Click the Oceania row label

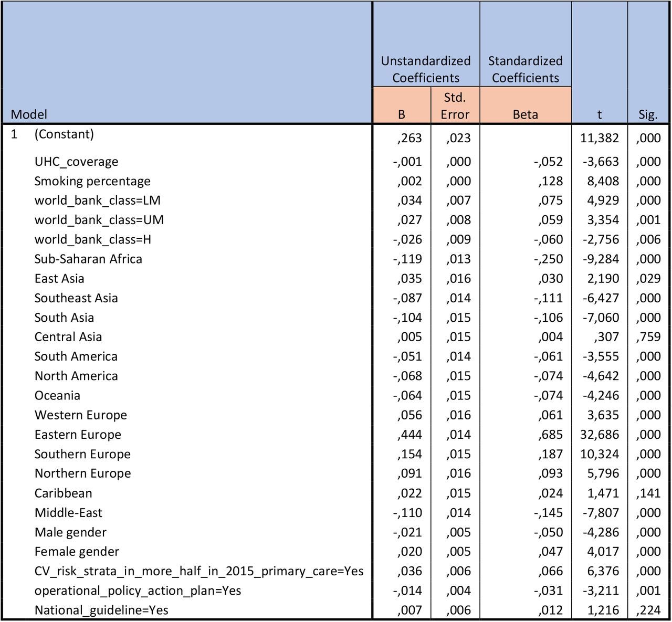coord(57,395)
